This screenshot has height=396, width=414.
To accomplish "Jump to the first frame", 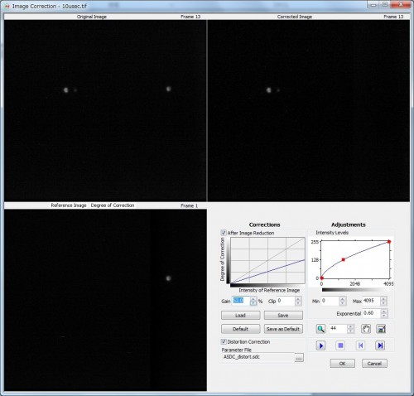I will (x=360, y=345).
